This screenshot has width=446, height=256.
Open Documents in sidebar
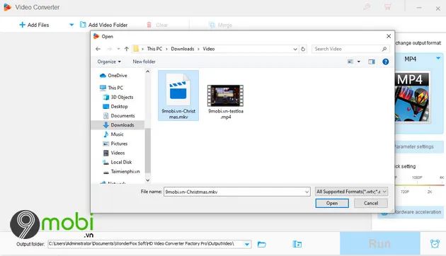[119, 116]
